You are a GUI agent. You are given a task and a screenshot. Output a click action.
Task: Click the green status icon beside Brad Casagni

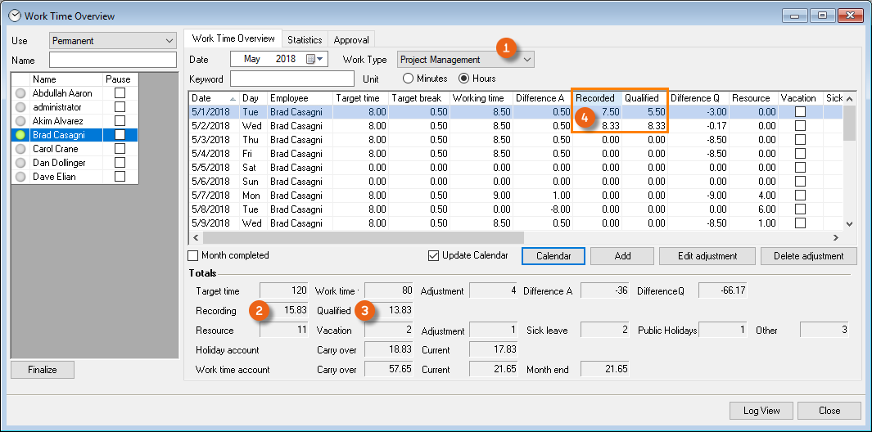21,135
